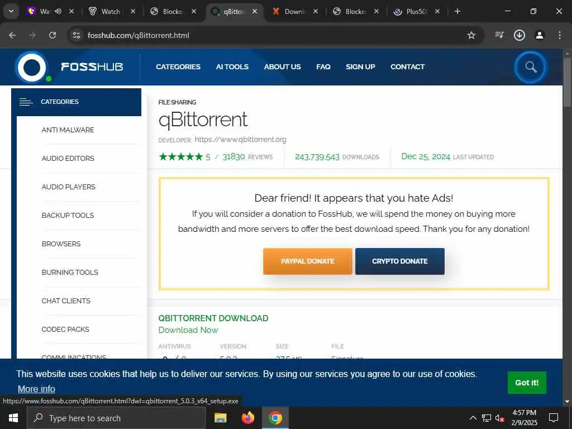
Task: Bookmark this page with the star
Action: point(471,35)
